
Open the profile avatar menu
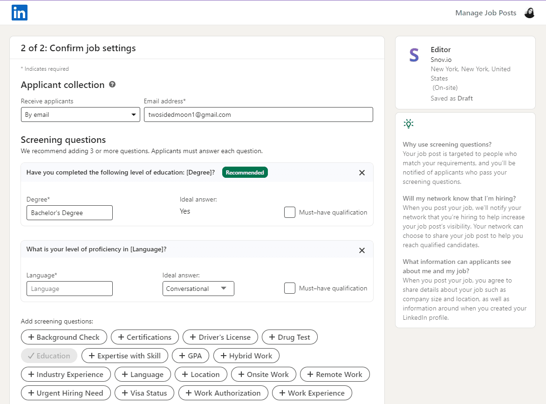tap(529, 13)
